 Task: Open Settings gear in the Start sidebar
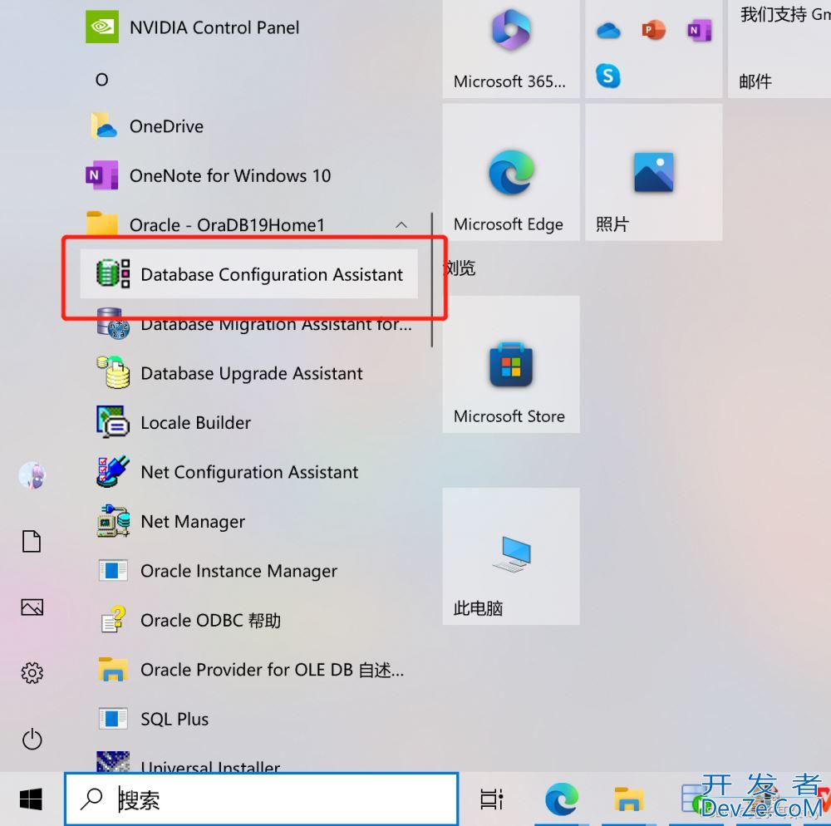tap(32, 673)
